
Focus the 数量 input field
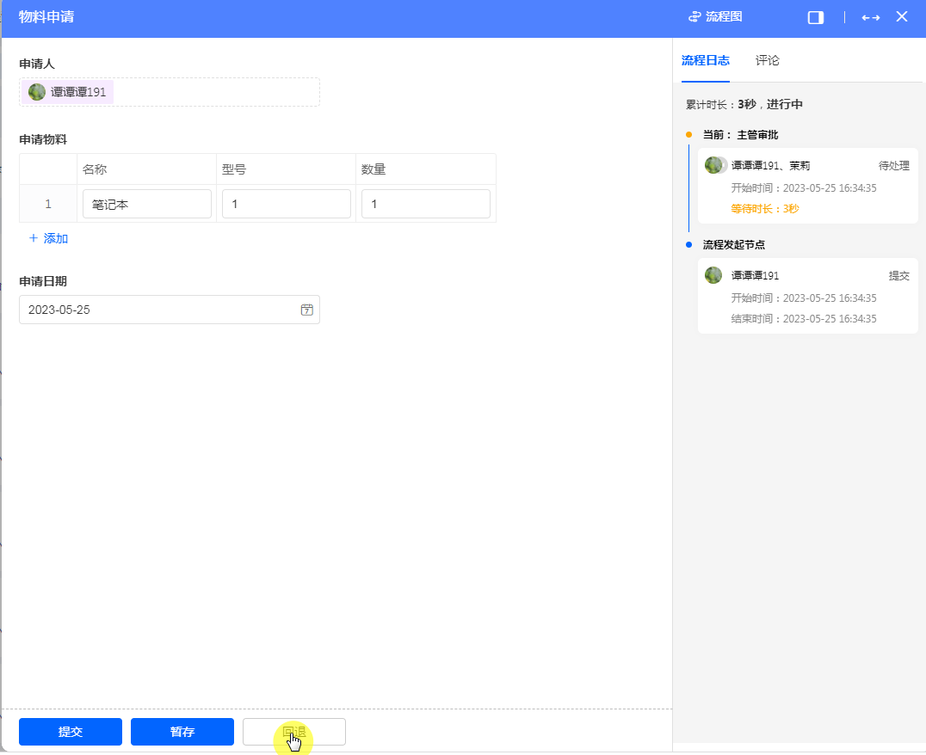coord(425,204)
